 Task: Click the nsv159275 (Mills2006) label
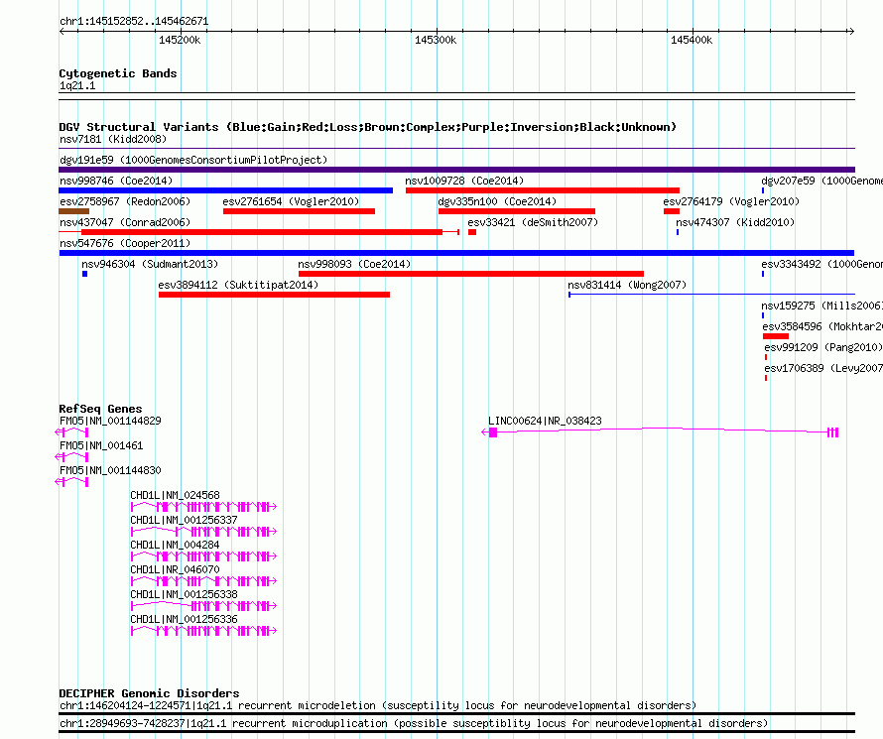[x=821, y=306]
